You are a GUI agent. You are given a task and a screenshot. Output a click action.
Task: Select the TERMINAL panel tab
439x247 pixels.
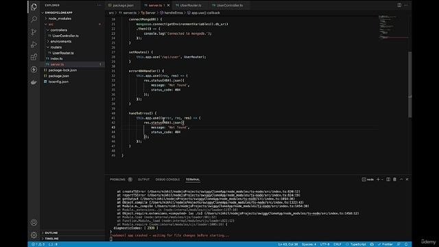pos(193,180)
